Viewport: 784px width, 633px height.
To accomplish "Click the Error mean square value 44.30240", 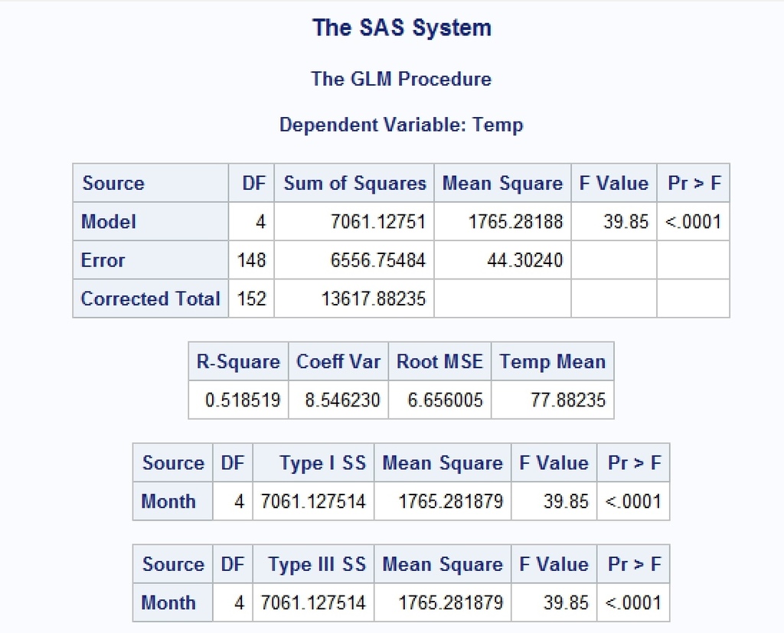I will click(524, 260).
